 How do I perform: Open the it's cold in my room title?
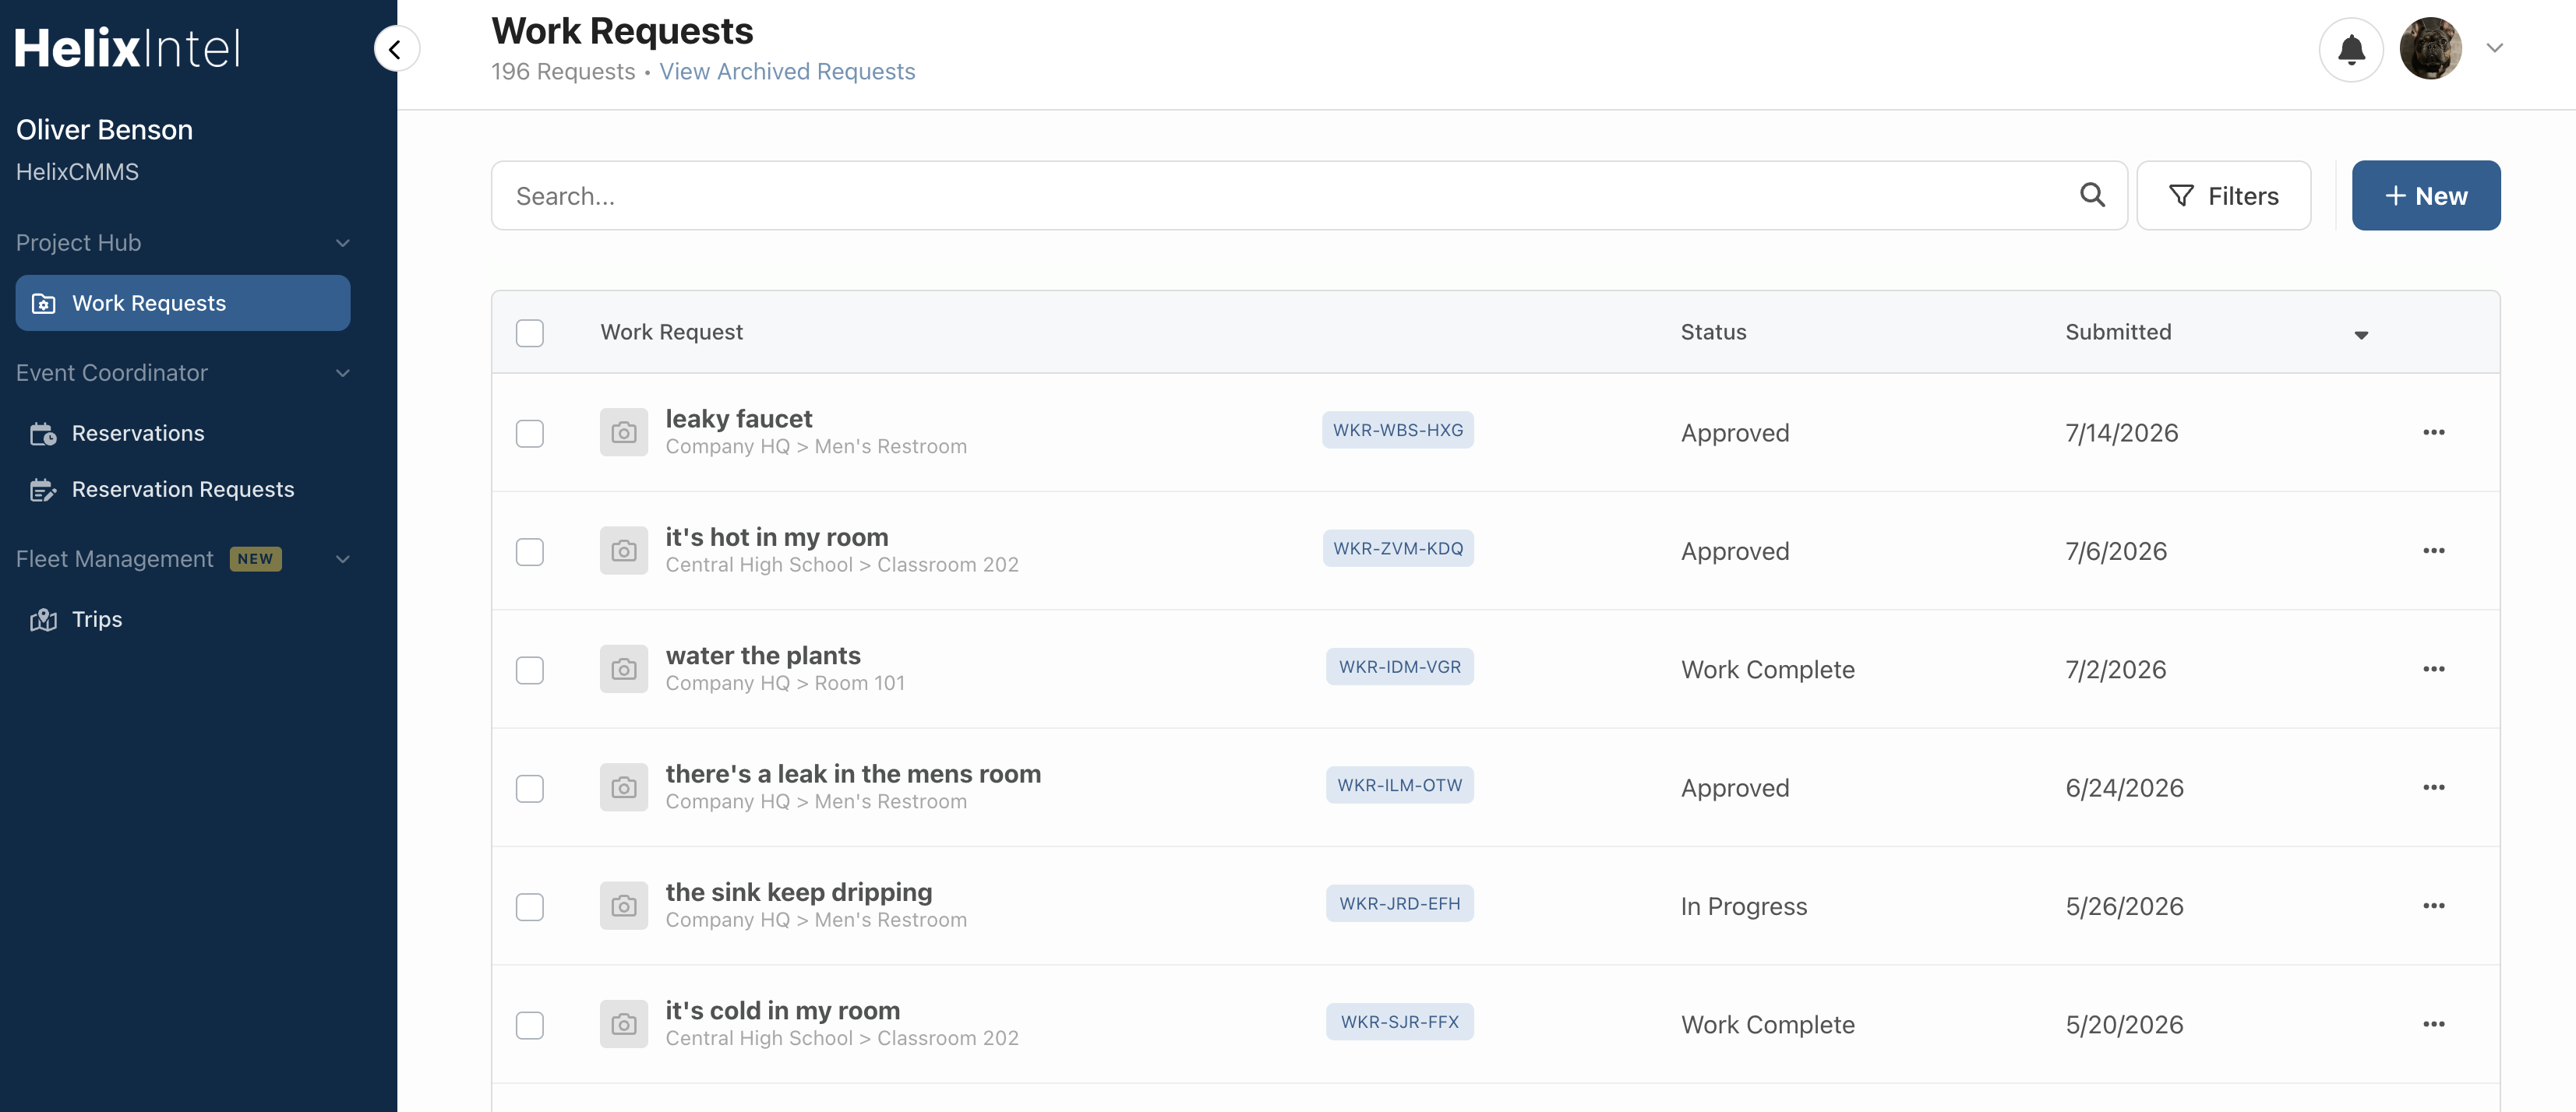(783, 1011)
